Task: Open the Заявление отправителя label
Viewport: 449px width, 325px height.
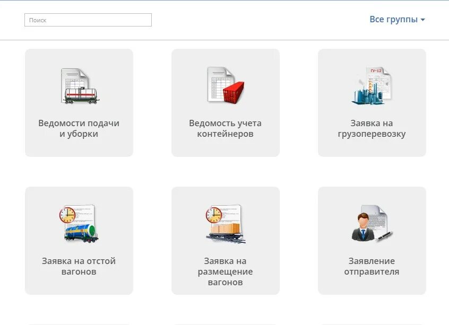Action: click(x=372, y=266)
